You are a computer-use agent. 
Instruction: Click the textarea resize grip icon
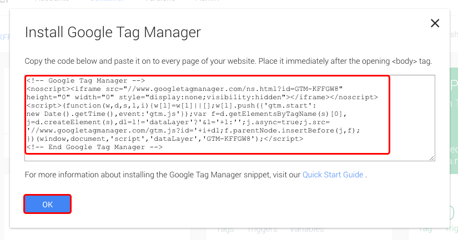(432, 158)
